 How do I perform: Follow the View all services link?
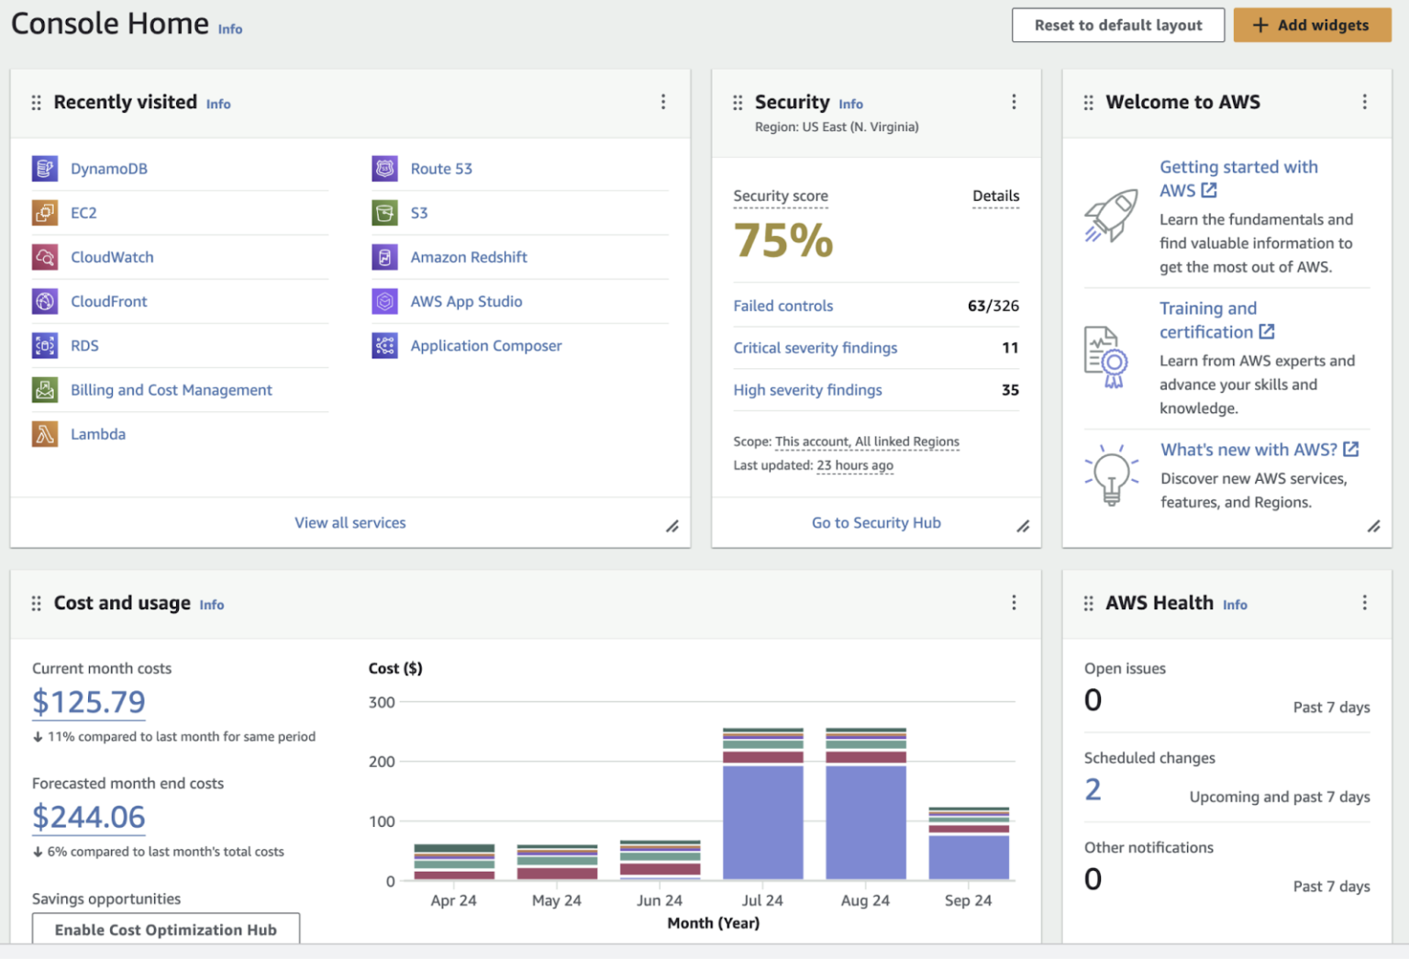(350, 523)
